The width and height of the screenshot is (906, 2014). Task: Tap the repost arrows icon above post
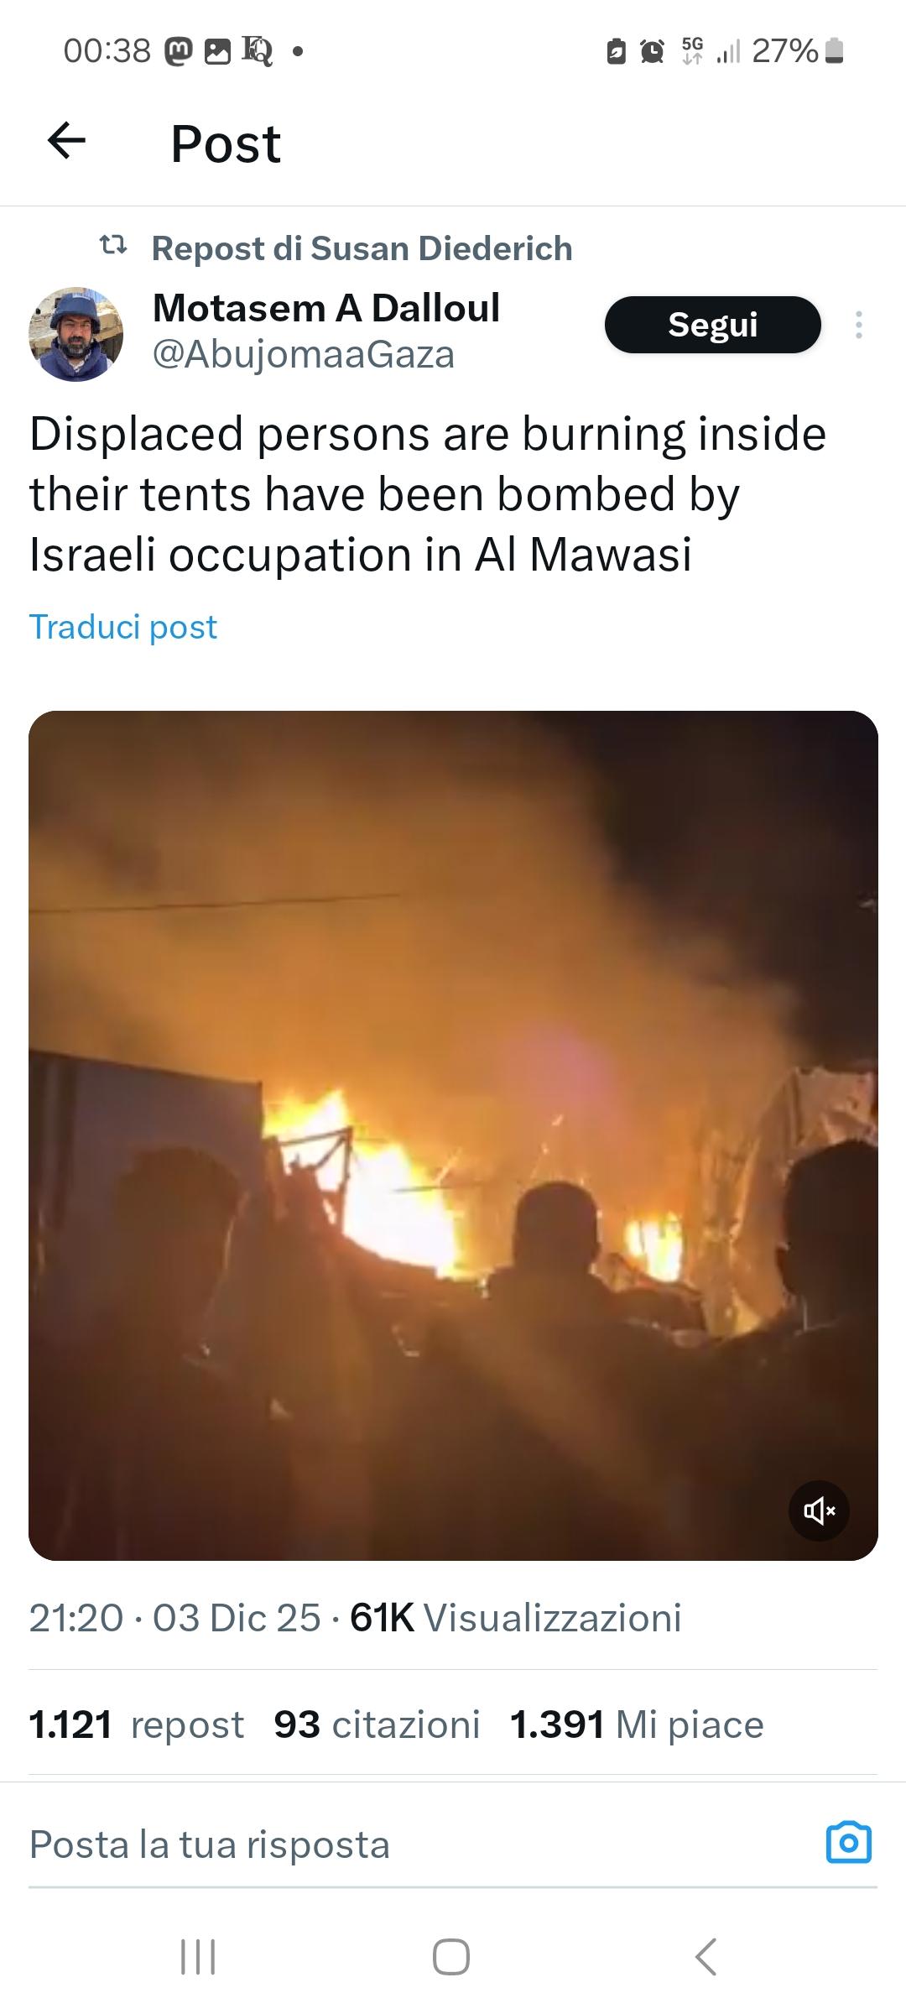[x=113, y=246]
